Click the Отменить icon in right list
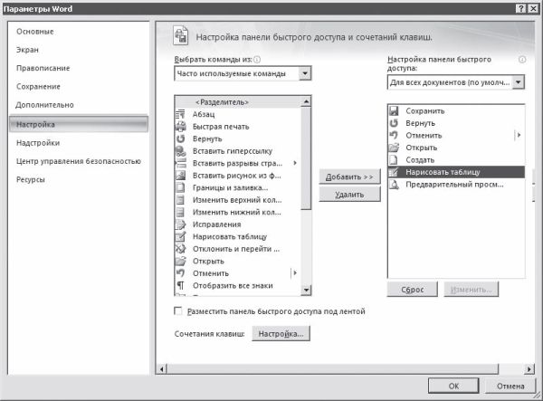Viewport: 543px width, 401px height. [x=394, y=136]
